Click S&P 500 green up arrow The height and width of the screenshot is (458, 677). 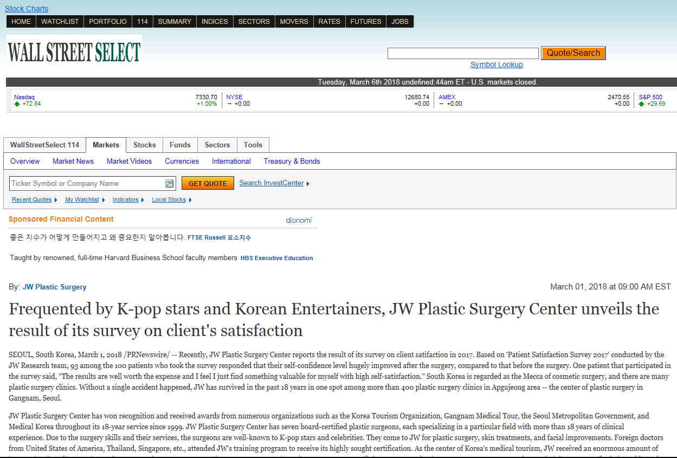[642, 104]
